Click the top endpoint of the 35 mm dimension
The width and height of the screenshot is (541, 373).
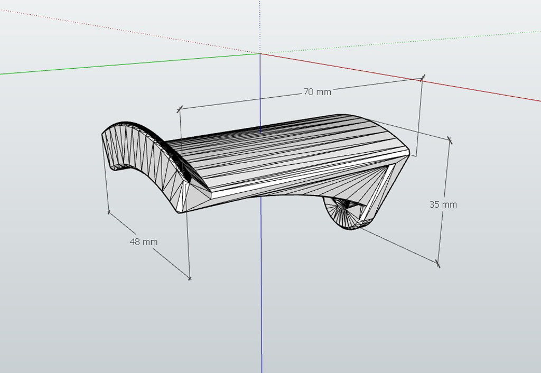450,140
